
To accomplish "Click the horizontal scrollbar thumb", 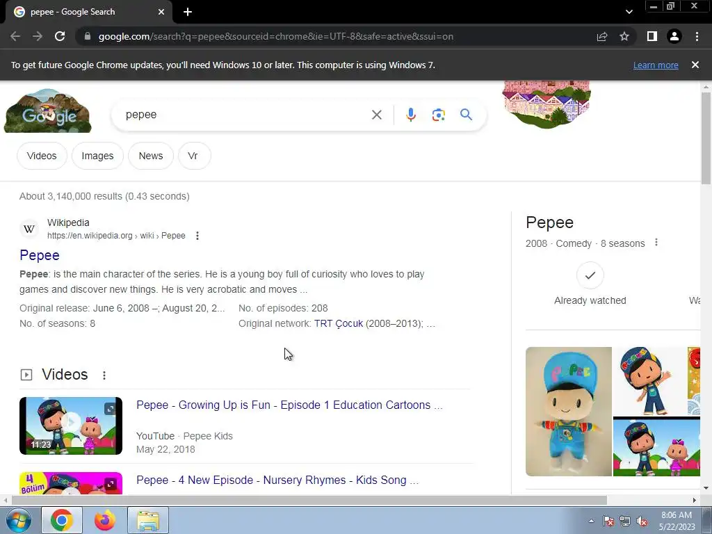I will pos(309,501).
